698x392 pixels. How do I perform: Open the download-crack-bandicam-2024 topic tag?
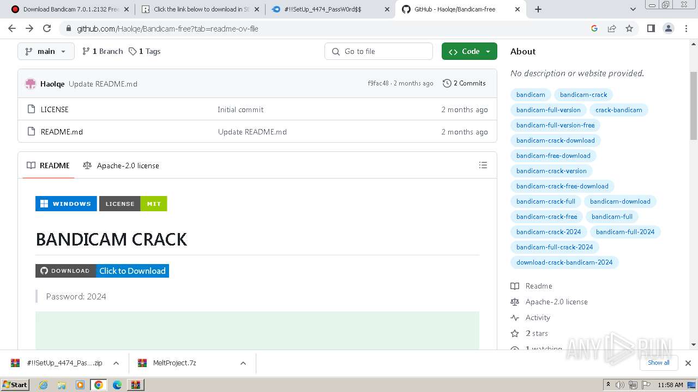(564, 262)
